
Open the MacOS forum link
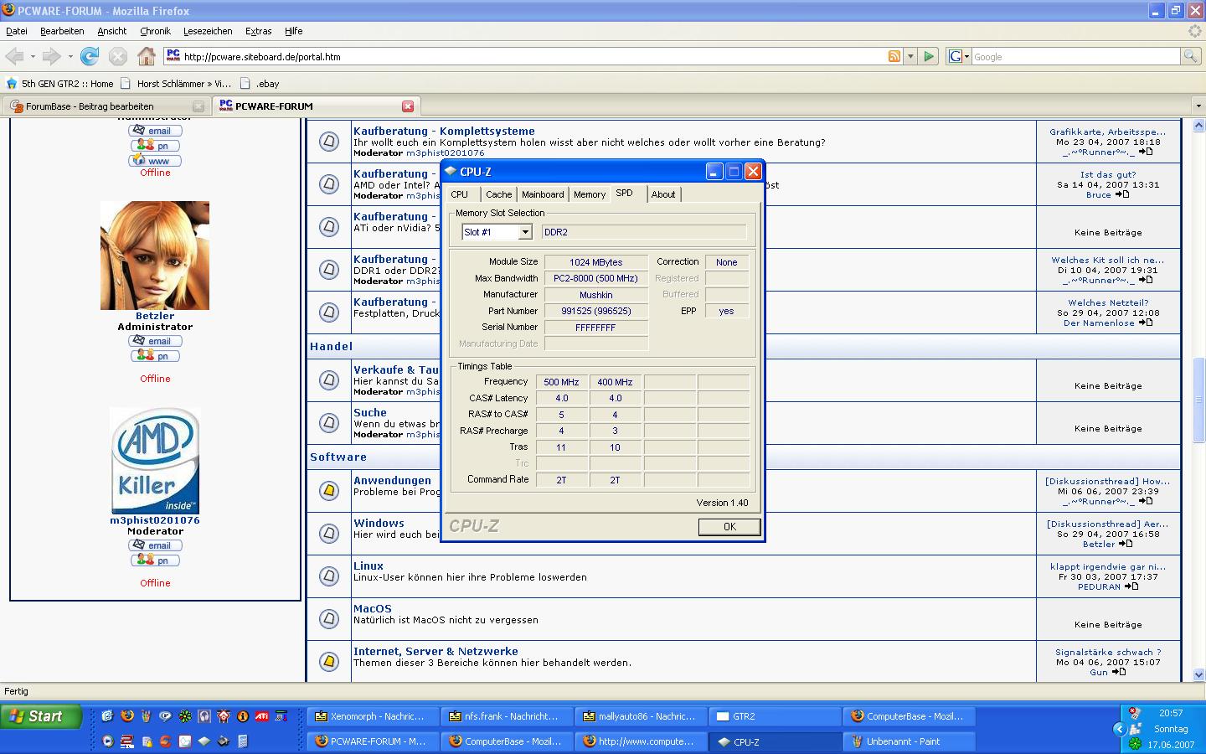373,608
